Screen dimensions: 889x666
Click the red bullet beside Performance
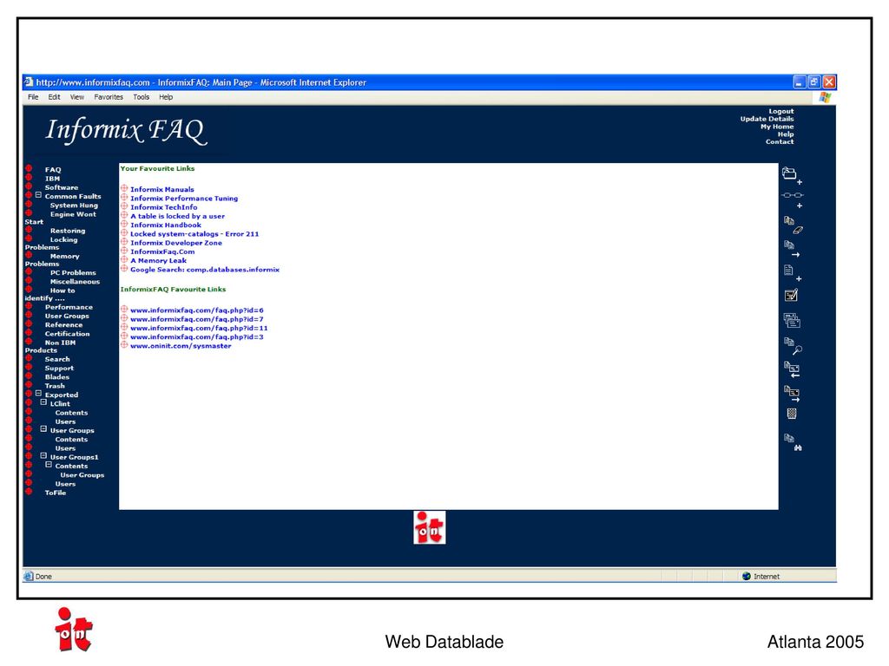pos(29,306)
